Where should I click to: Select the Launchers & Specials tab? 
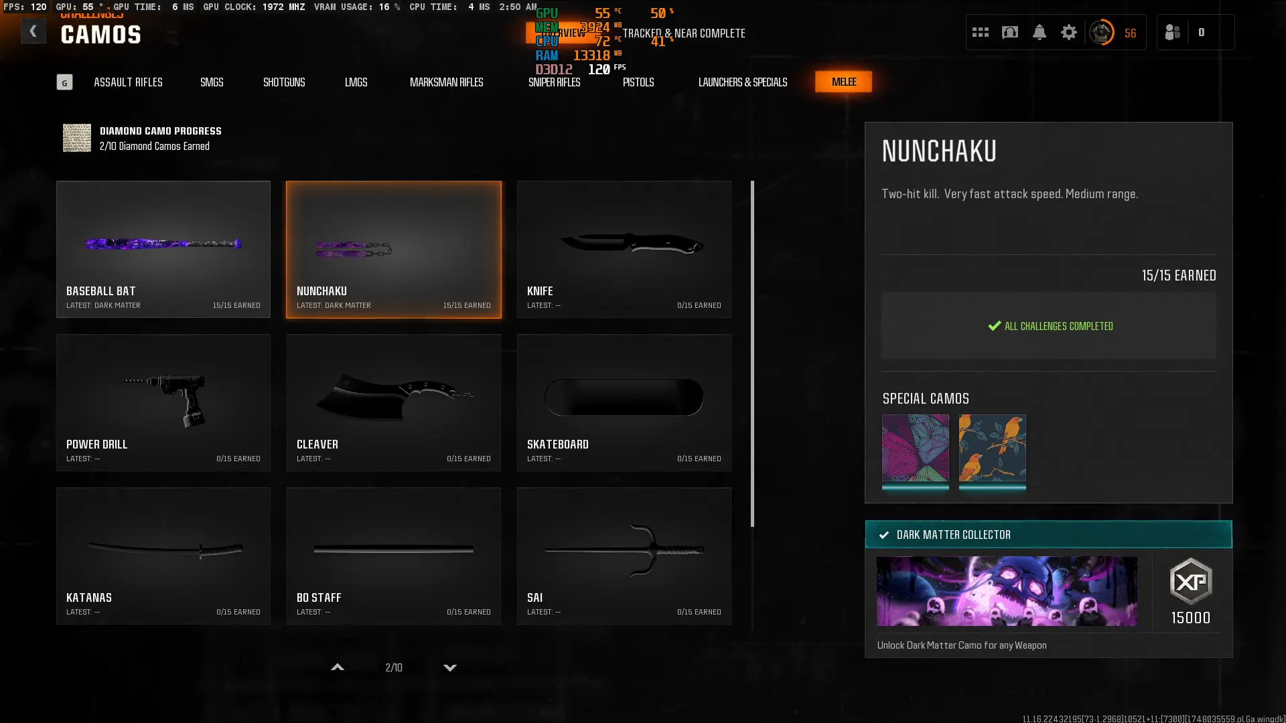pos(742,82)
